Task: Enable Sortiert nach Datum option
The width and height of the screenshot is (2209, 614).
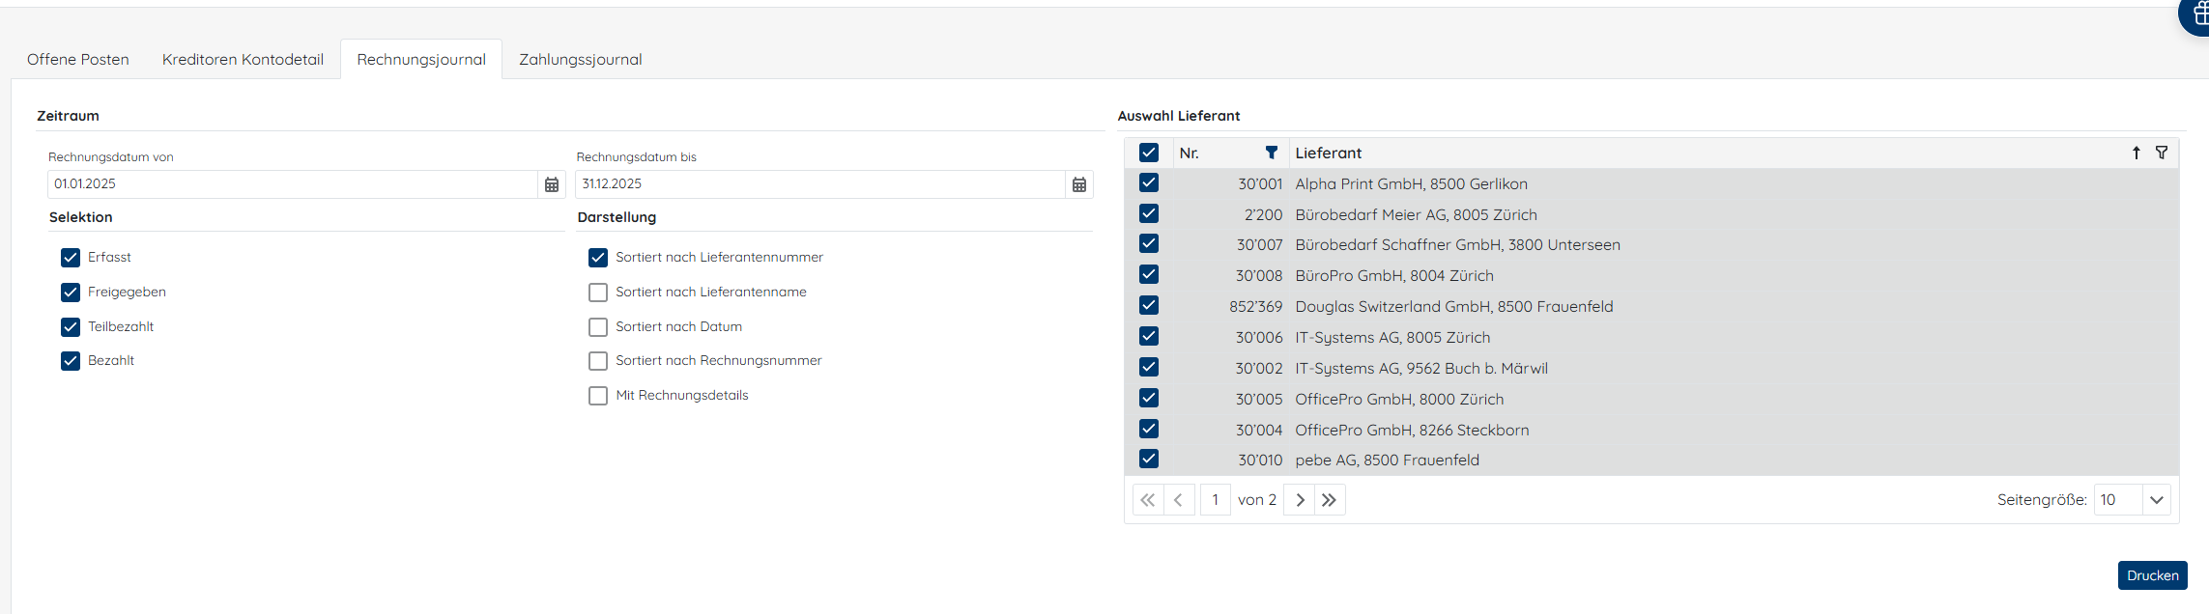Action: 598,327
